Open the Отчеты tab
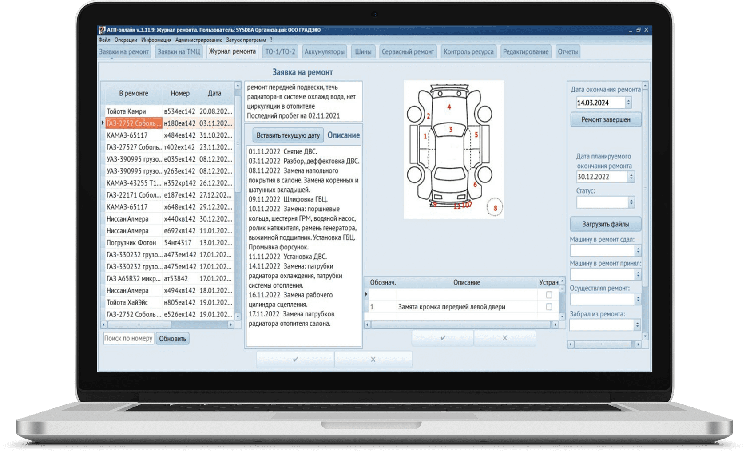Image resolution: width=746 pixels, height=451 pixels. [568, 52]
